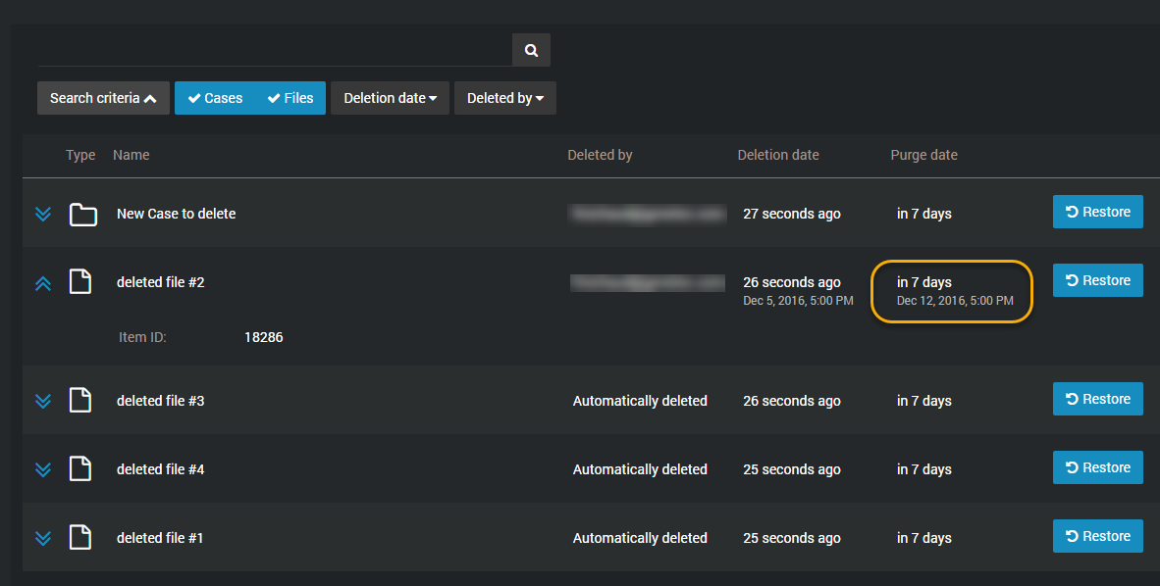
Task: Click Item ID value 18286
Action: point(264,338)
